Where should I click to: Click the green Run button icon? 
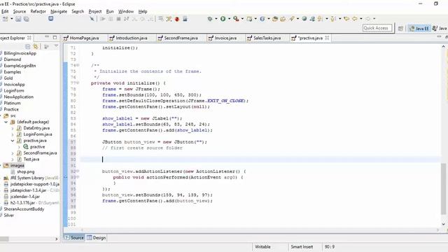223,19
